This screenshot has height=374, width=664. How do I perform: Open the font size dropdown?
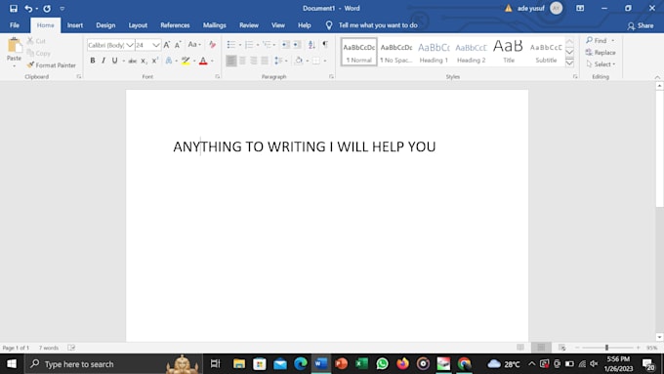tap(156, 45)
